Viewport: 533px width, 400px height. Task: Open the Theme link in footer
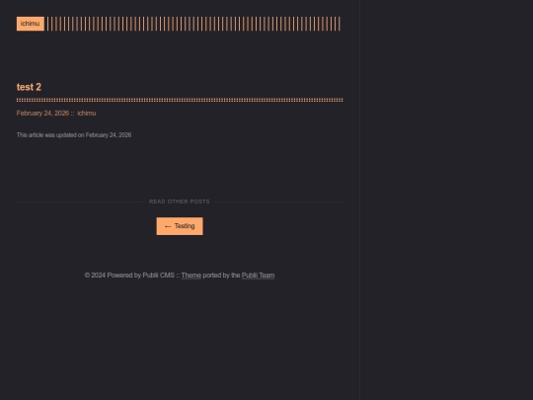point(191,276)
